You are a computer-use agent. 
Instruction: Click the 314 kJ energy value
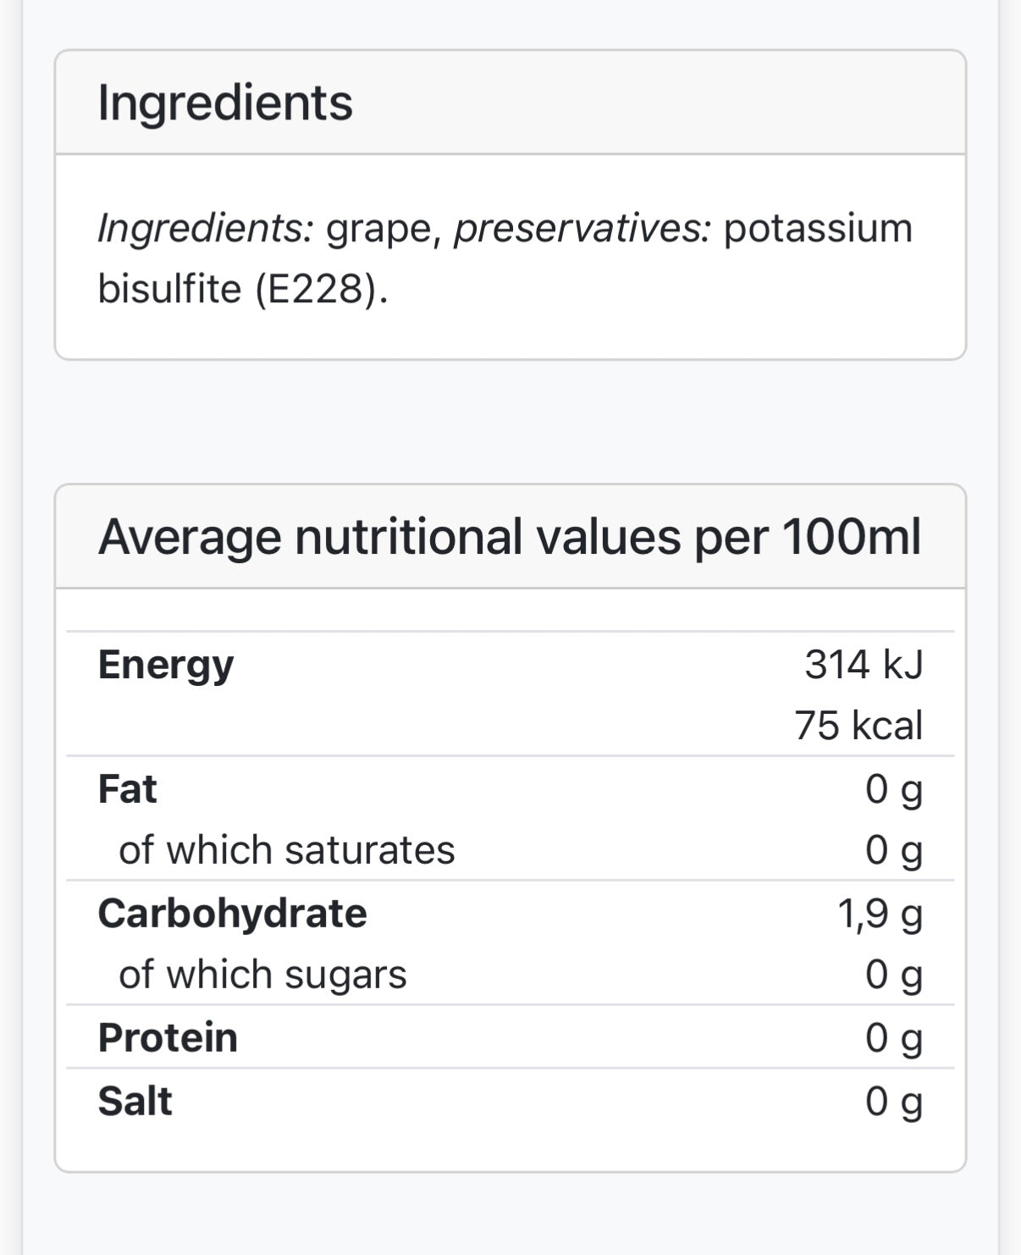[863, 665]
